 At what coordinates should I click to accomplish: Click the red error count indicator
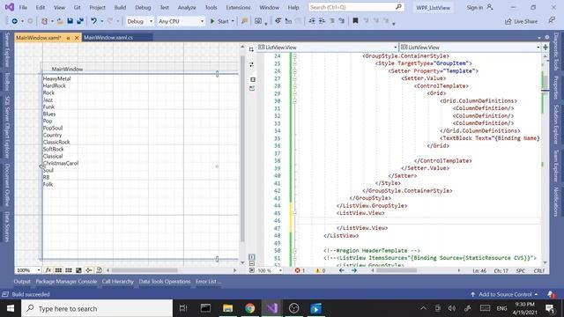pos(300,270)
